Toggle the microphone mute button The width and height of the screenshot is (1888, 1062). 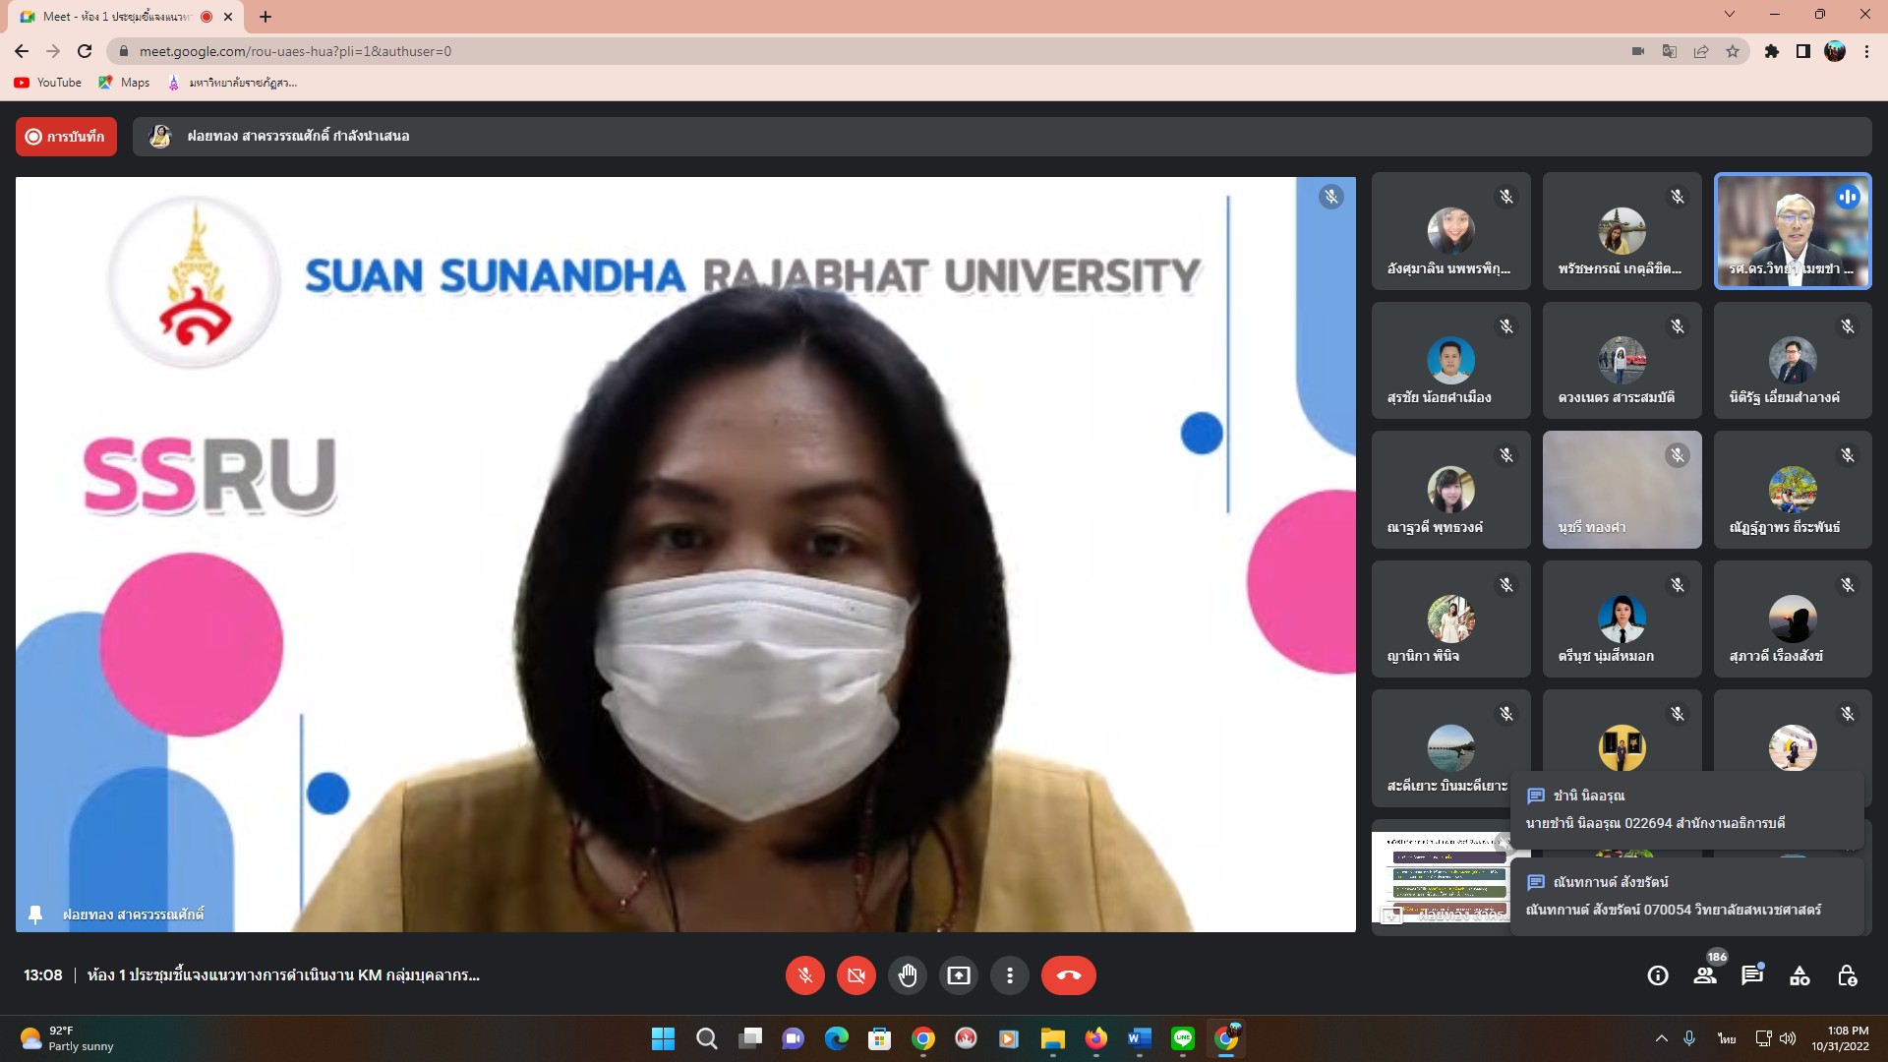(804, 975)
